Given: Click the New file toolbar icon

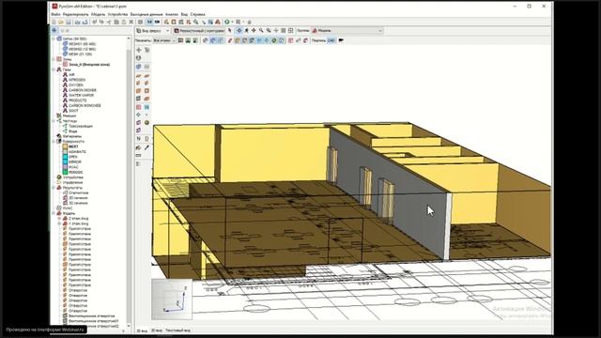Looking at the screenshot, I should [x=54, y=23].
